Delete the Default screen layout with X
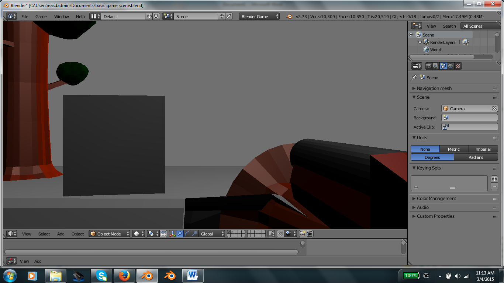Viewport: 504px width, 283px height. click(156, 16)
